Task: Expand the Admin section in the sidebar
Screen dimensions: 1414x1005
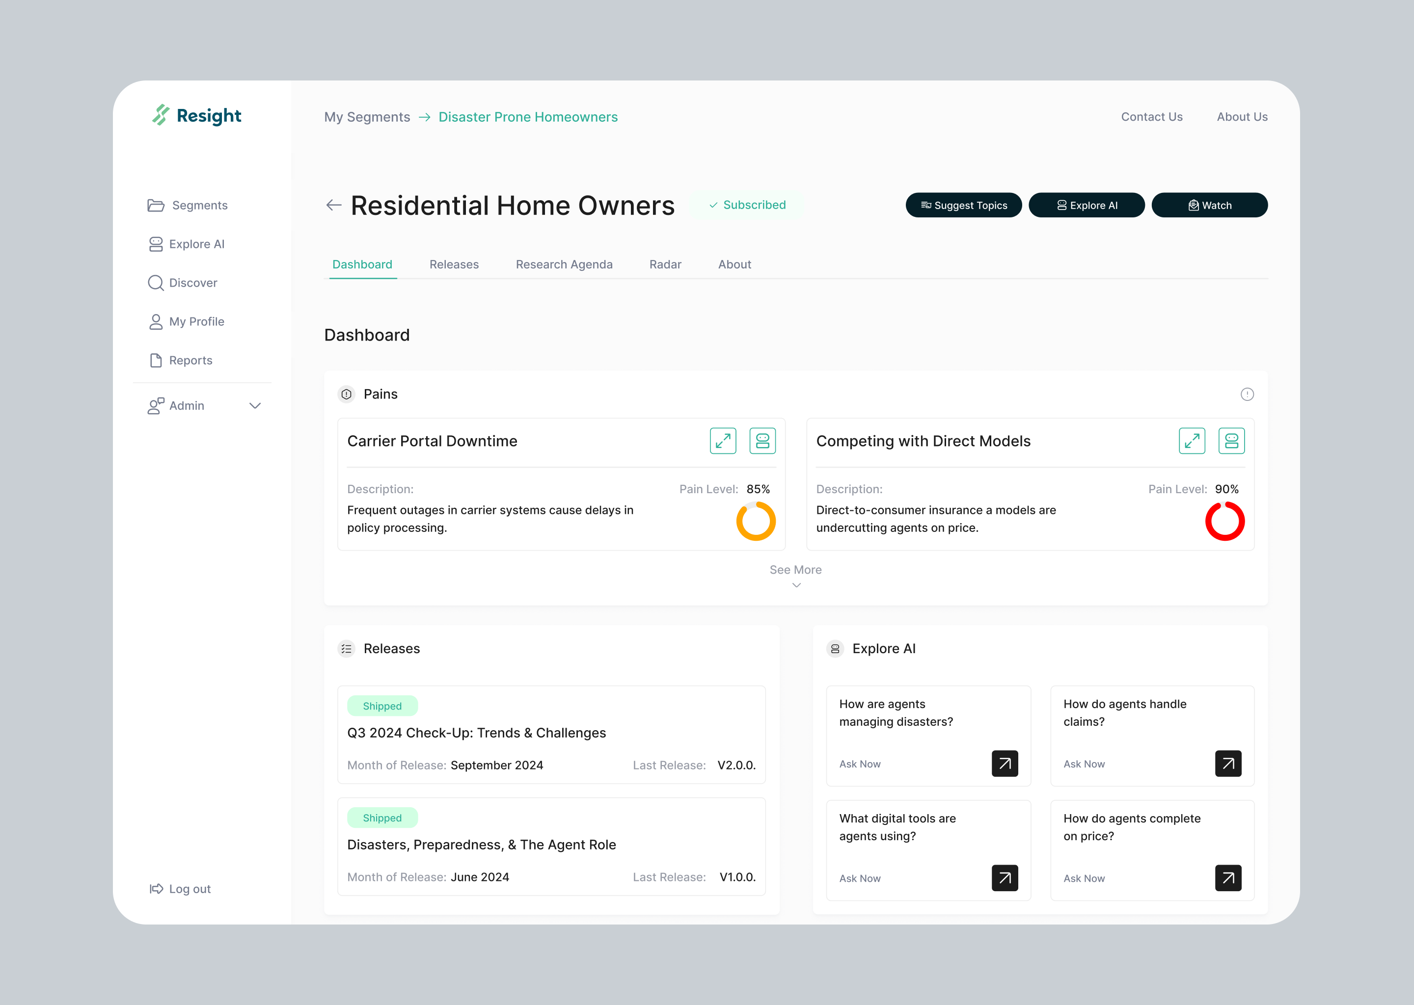Action: pyautogui.click(x=254, y=405)
